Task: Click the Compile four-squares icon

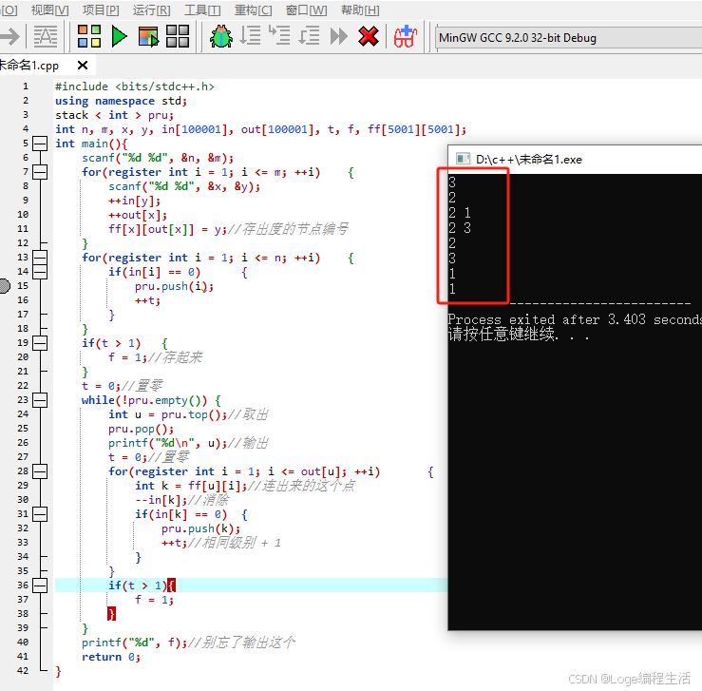Action: click(x=89, y=36)
